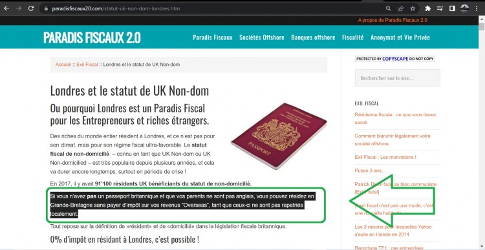
Task: Open the media control playlist icon
Action: coord(440,8)
